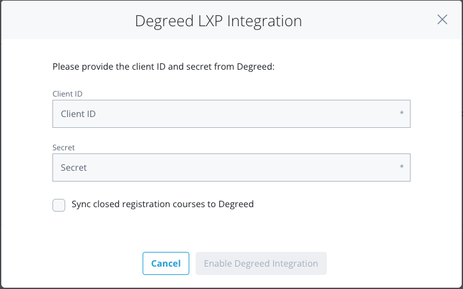Click the 'Client ID' placeholder text inside the field
Image resolution: width=463 pixels, height=289 pixels.
78,114
